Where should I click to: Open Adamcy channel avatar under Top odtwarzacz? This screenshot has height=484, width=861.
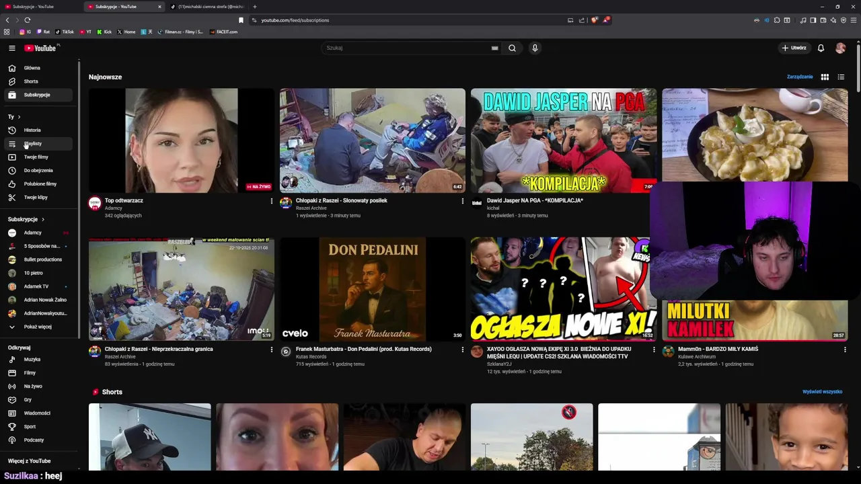95,203
